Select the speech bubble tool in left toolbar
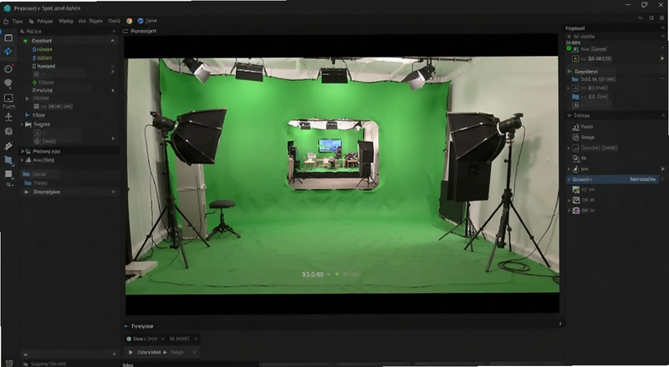Image resolution: width=669 pixels, height=367 pixels. click(x=8, y=83)
